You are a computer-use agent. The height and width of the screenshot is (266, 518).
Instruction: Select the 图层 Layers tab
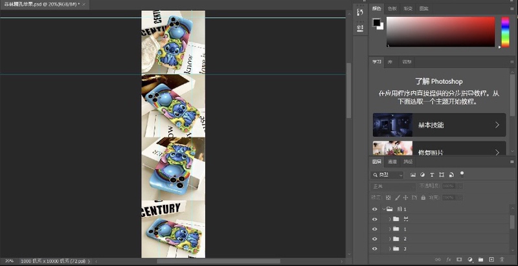pos(377,161)
